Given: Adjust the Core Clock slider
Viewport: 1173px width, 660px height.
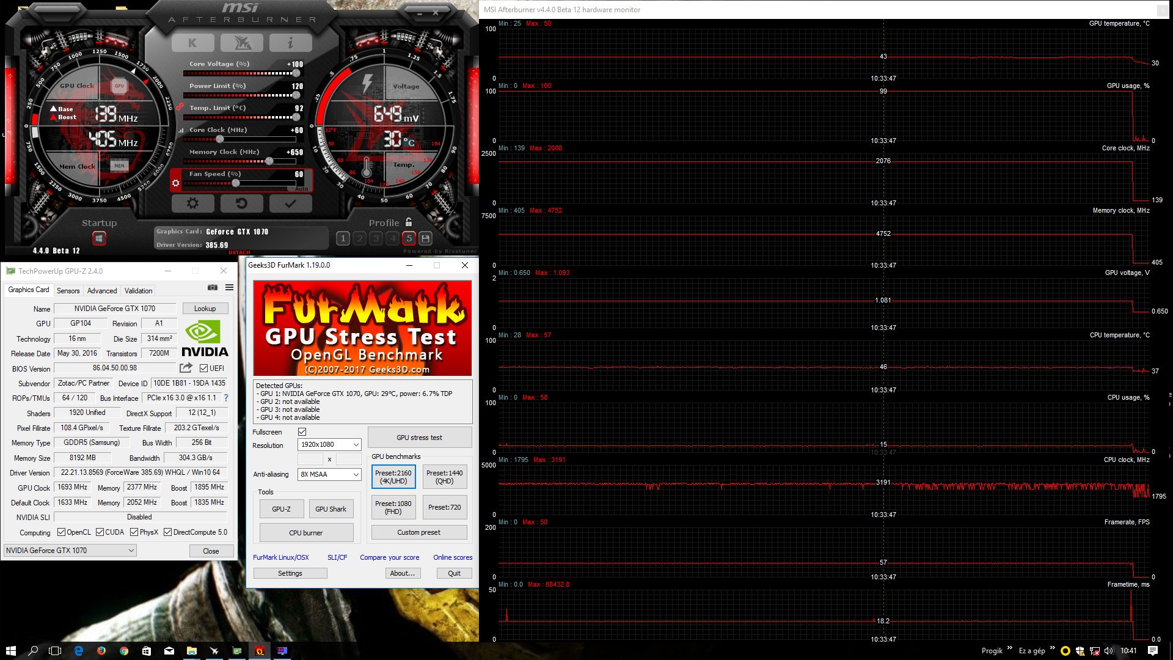Looking at the screenshot, I should click(x=239, y=139).
